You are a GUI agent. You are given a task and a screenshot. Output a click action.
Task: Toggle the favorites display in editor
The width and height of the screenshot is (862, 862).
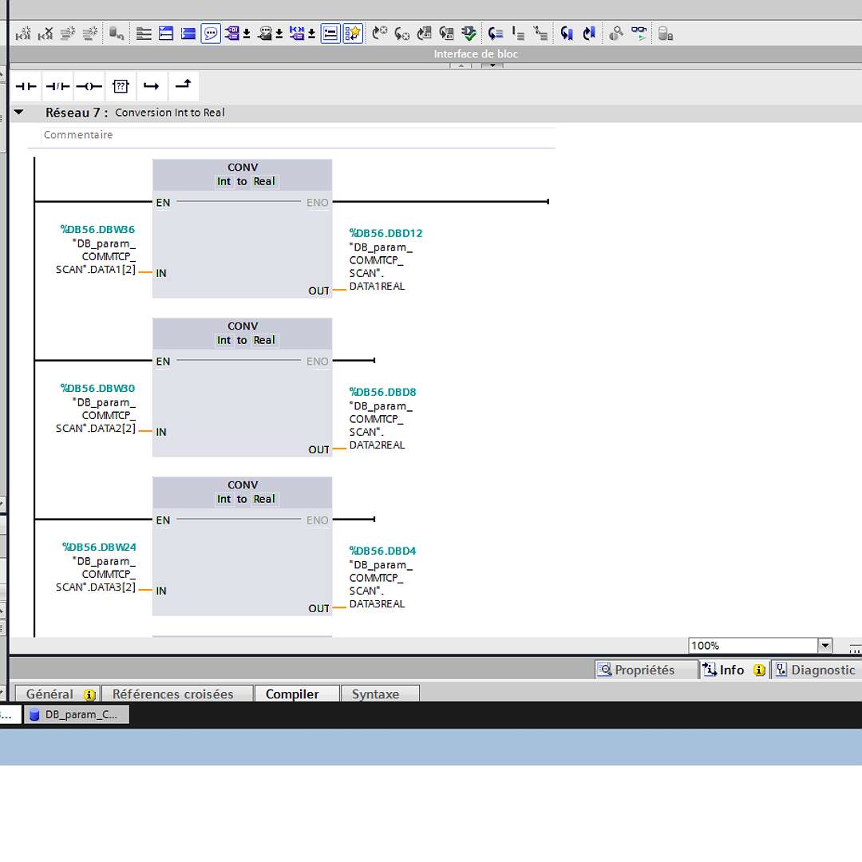click(353, 34)
